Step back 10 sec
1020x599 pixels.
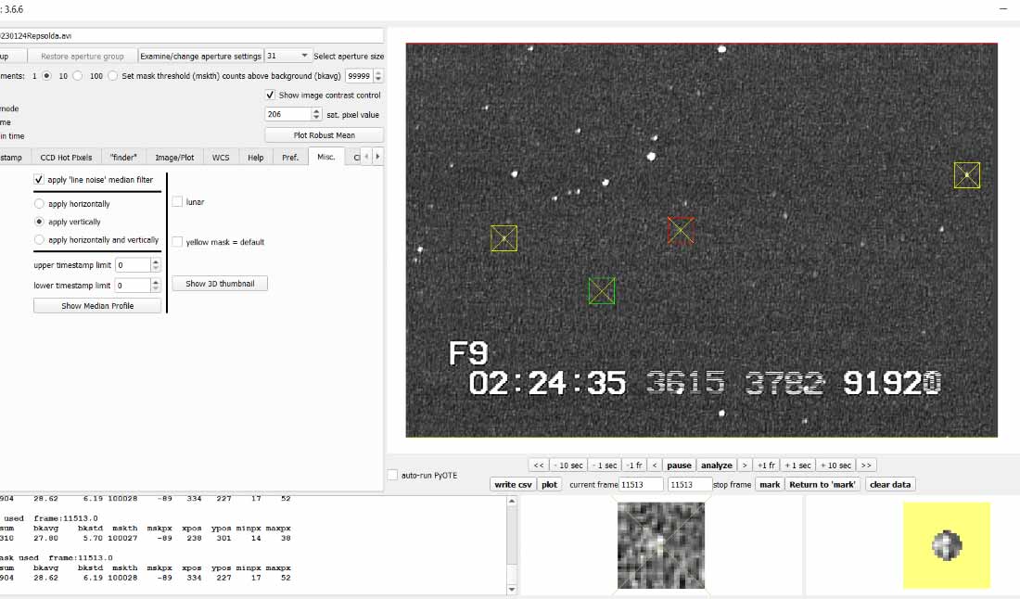(x=568, y=465)
